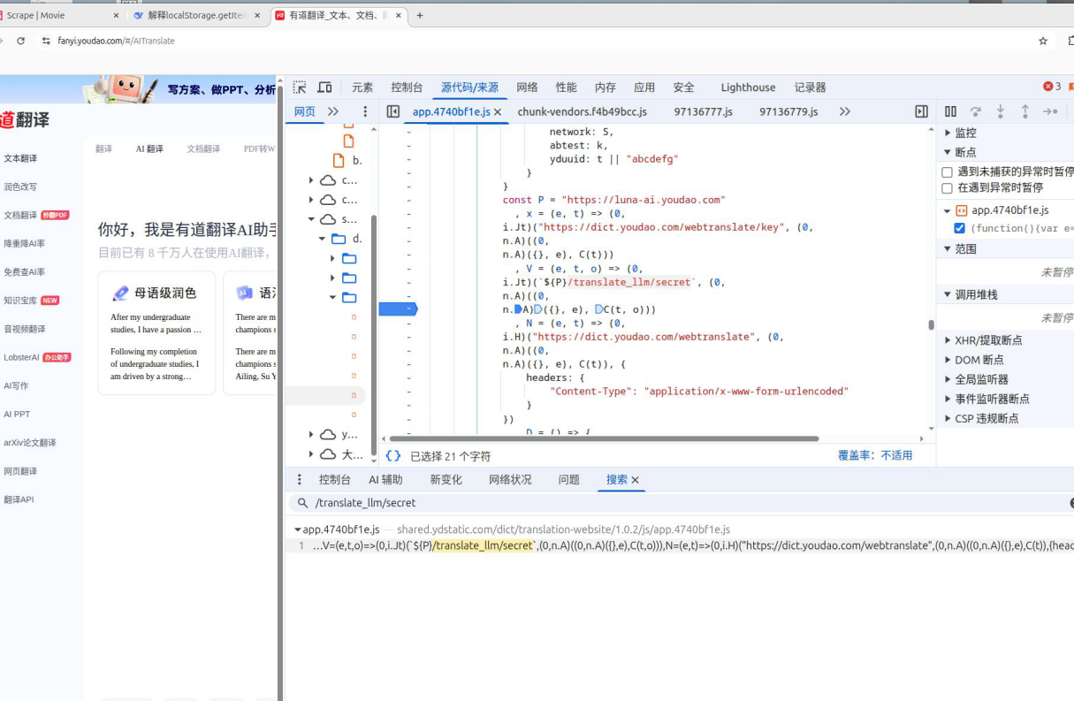1074x701 pixels.
Task: Expand XHR/提取断点 section
Action: coord(948,340)
